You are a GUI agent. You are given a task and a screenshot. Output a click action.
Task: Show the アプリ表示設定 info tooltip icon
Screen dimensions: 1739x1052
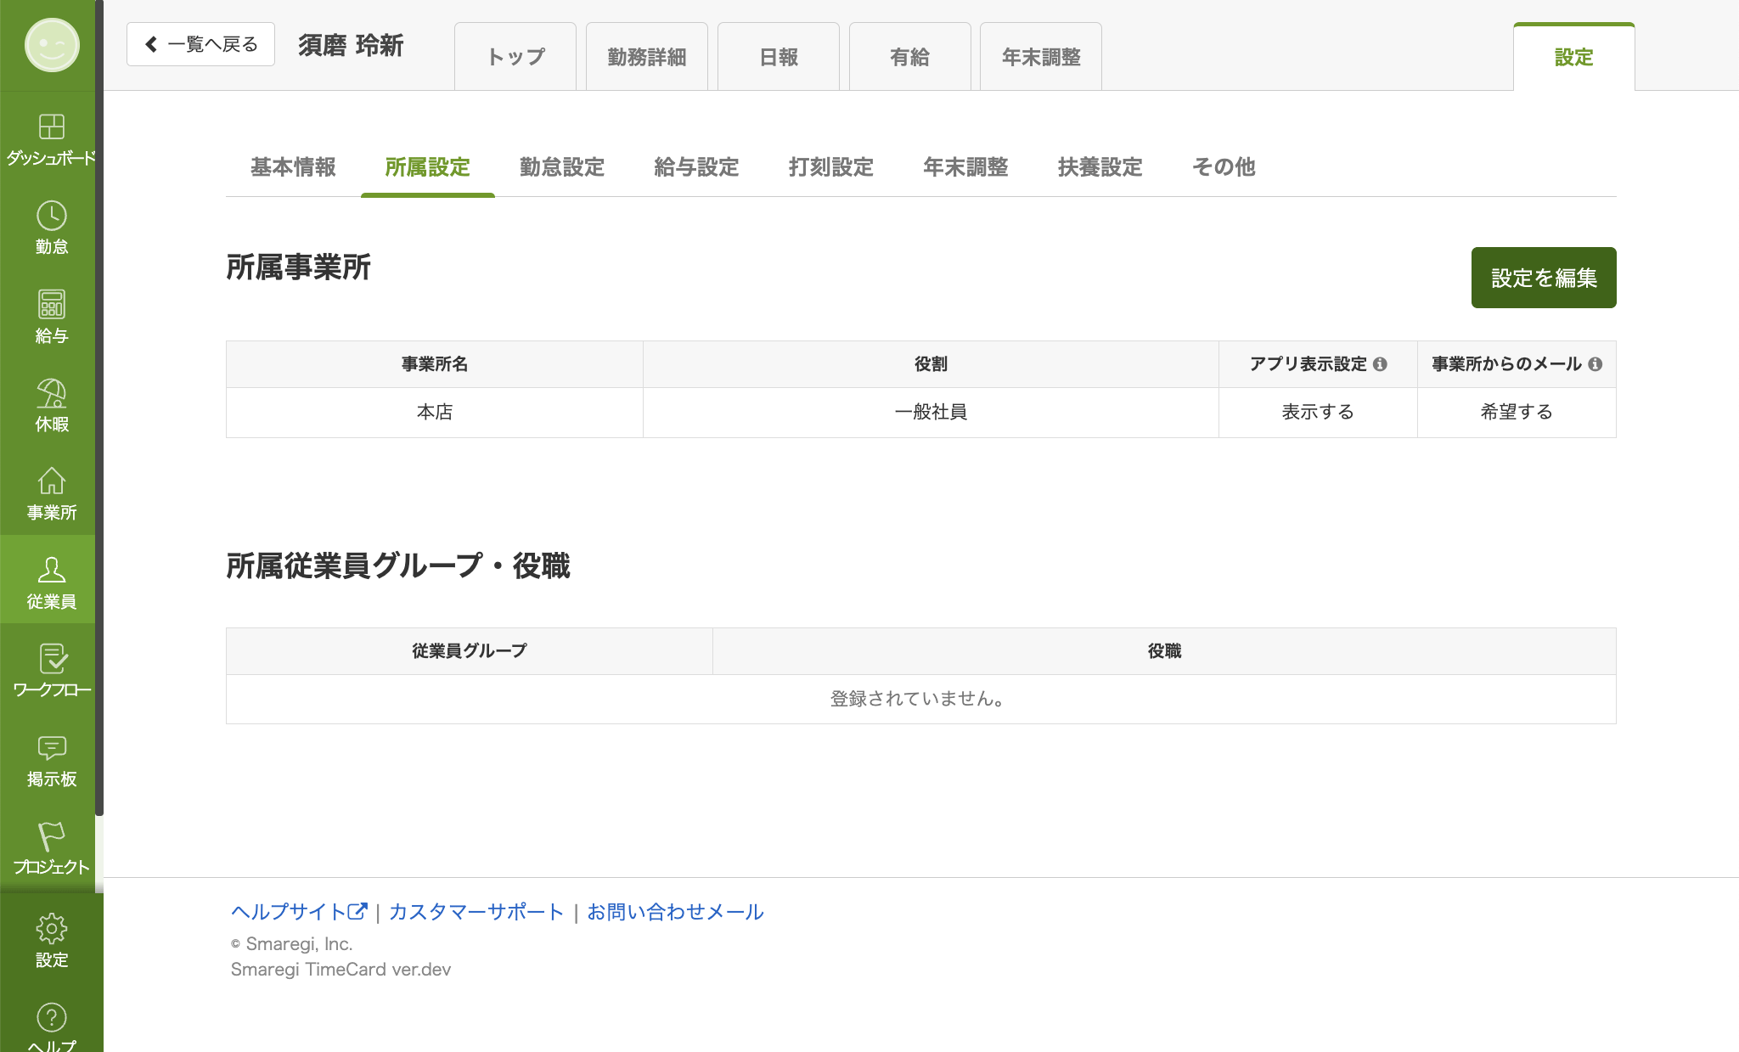(x=1382, y=363)
